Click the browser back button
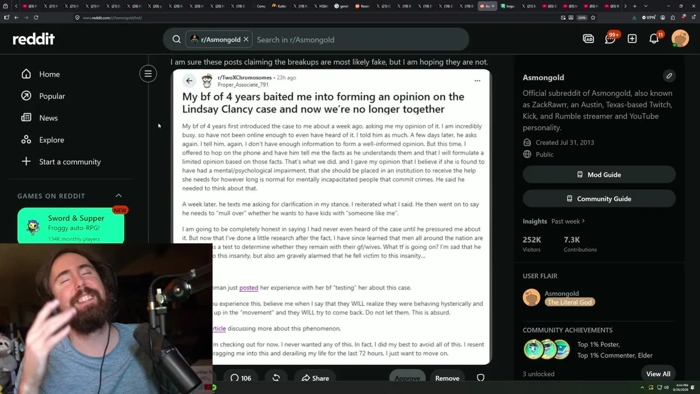The height and width of the screenshot is (394, 700). [x=16, y=18]
